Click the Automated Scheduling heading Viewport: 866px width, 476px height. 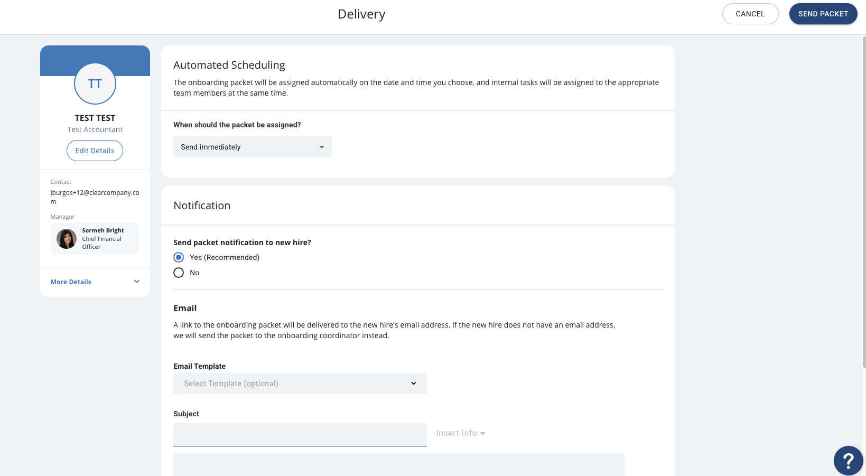click(229, 65)
